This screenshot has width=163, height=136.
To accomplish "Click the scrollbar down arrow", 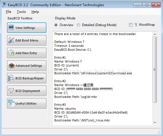I will pyautogui.click(x=155, y=123).
